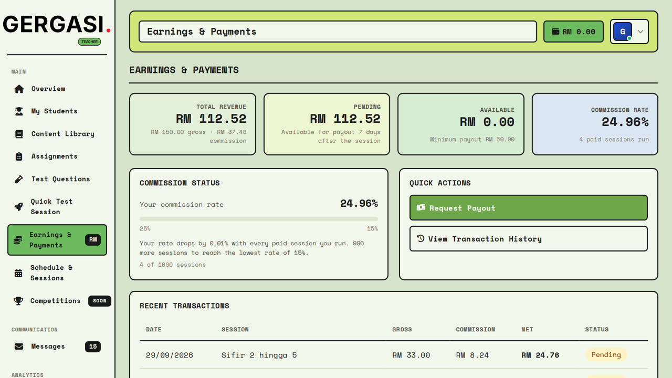Click the Overview home icon
Image resolution: width=672 pixels, height=378 pixels.
(19, 89)
